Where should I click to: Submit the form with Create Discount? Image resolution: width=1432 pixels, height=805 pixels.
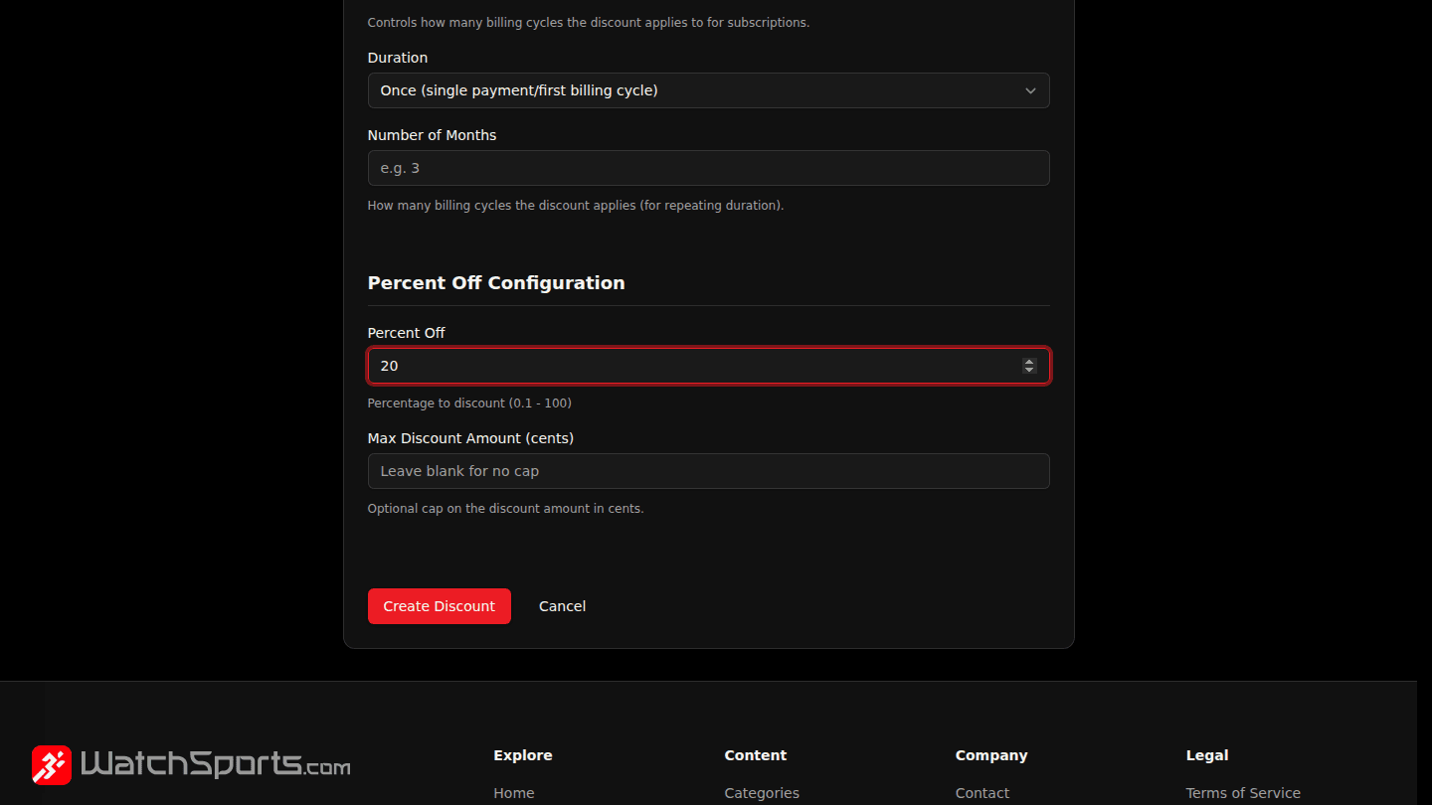click(x=440, y=606)
